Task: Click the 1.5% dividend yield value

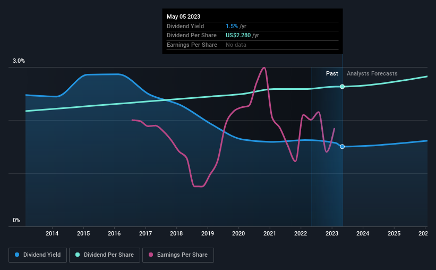Action: click(x=232, y=26)
